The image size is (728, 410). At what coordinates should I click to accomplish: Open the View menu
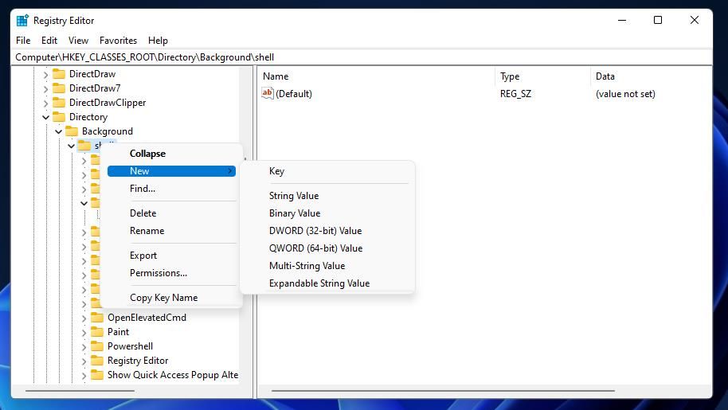[x=79, y=41]
